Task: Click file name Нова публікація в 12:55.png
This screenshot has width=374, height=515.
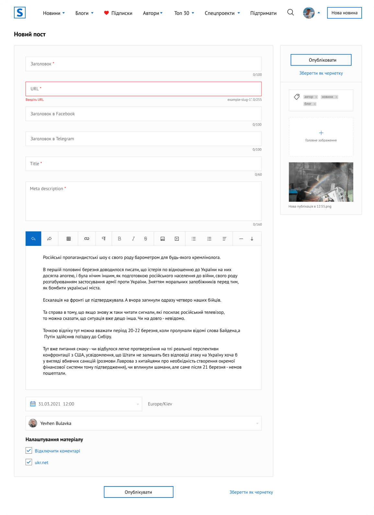Action: pos(310,206)
